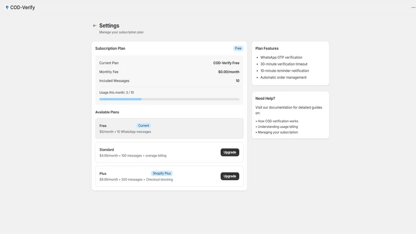Click the Monthly Fee label
The width and height of the screenshot is (416, 234).
pyautogui.click(x=109, y=72)
